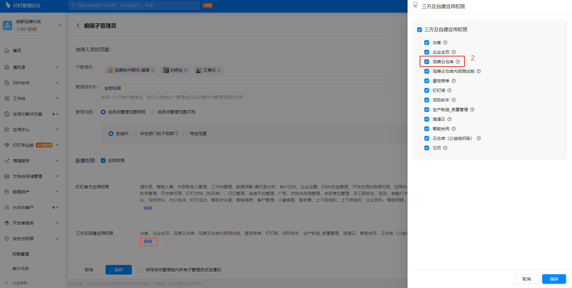This screenshot has width=572, height=288.
Task: Toggle 冠唐云仓库内部测试版 checkbox
Action: point(427,71)
